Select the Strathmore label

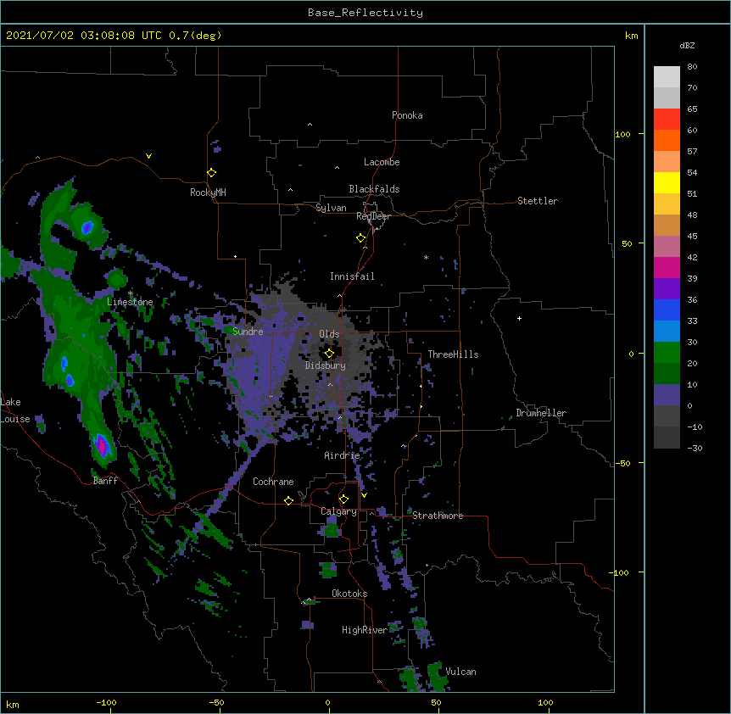click(x=438, y=516)
